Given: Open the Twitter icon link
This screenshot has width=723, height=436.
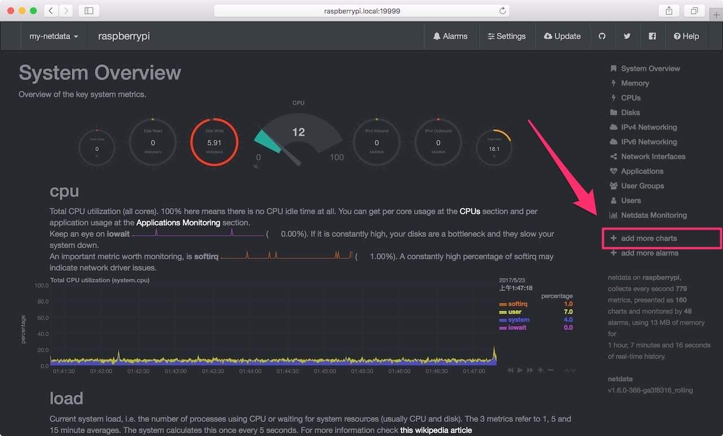Looking at the screenshot, I should point(627,36).
